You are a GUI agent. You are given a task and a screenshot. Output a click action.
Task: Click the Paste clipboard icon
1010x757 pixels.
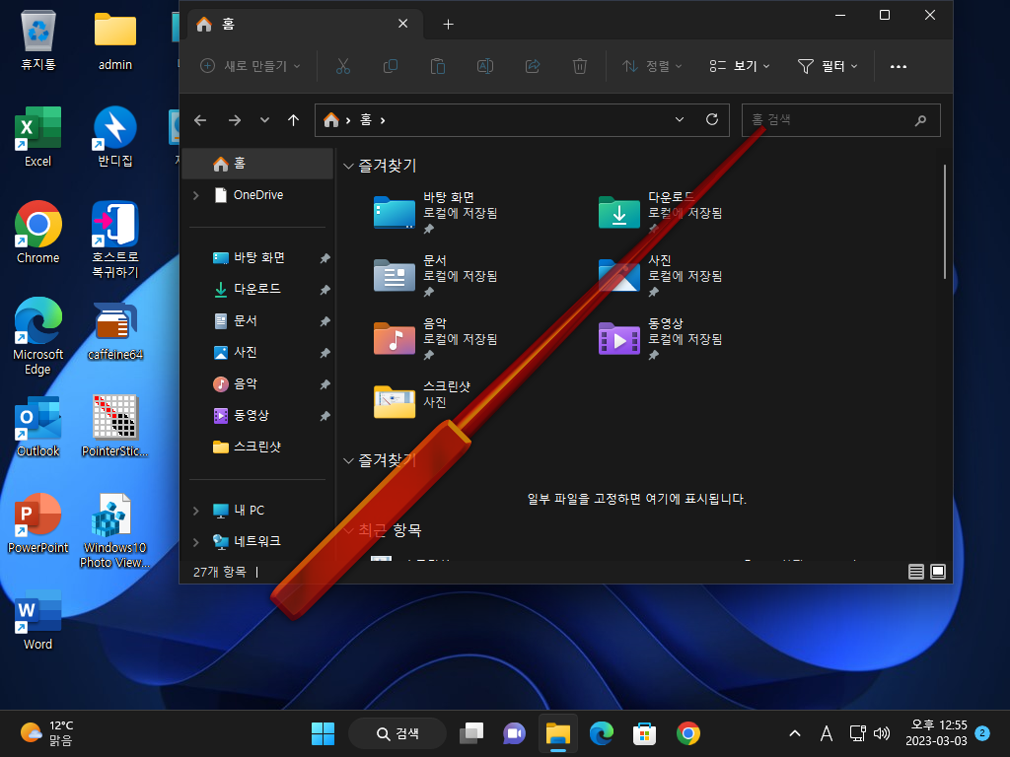pos(437,66)
